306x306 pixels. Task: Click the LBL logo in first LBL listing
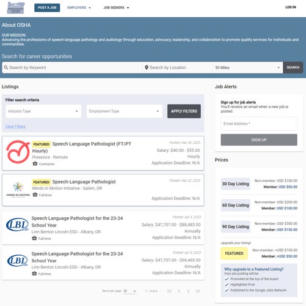click(x=17, y=225)
